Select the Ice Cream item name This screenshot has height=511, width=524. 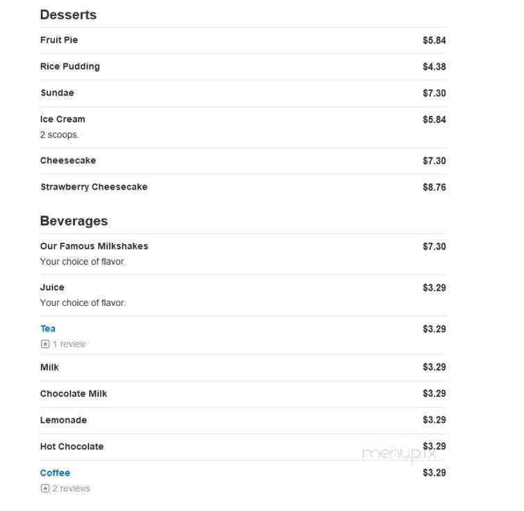[63, 119]
